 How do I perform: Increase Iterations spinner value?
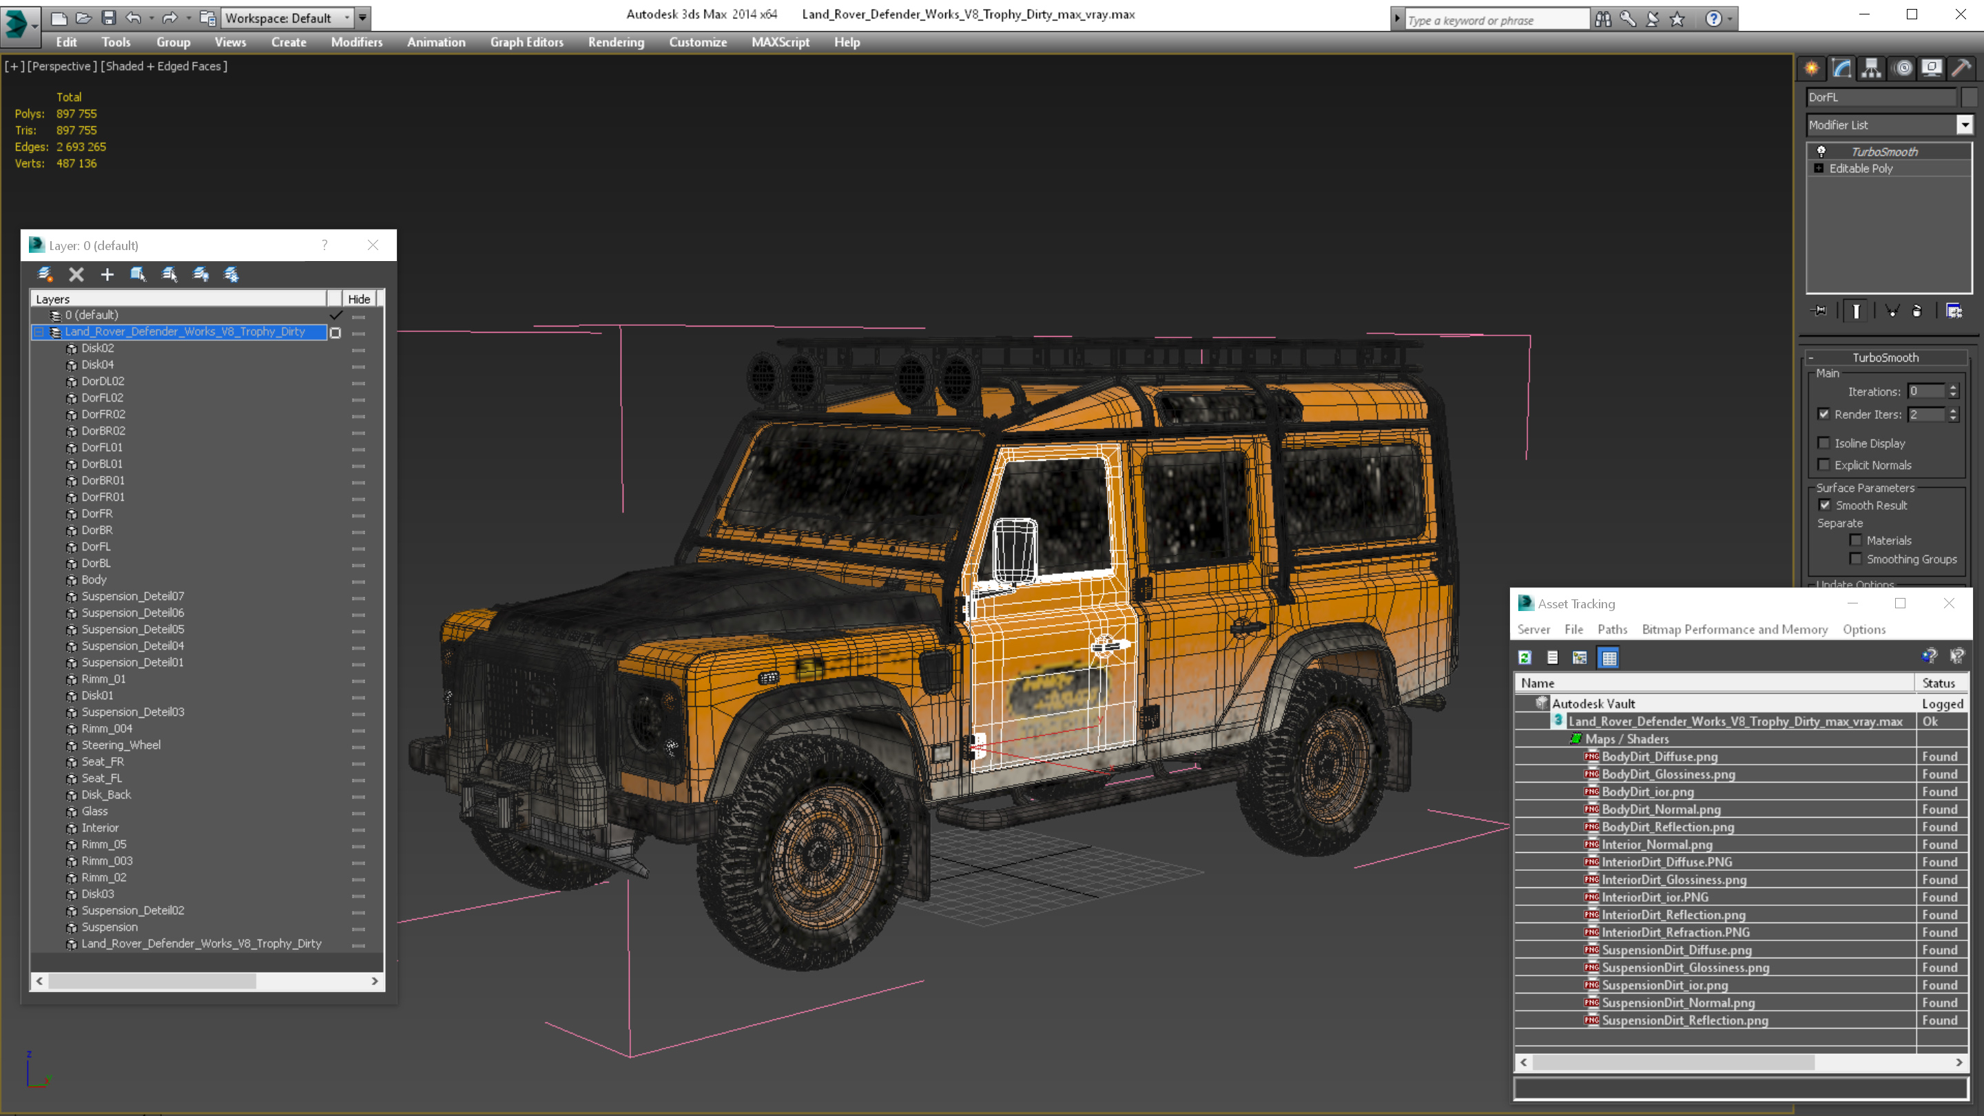[1953, 387]
